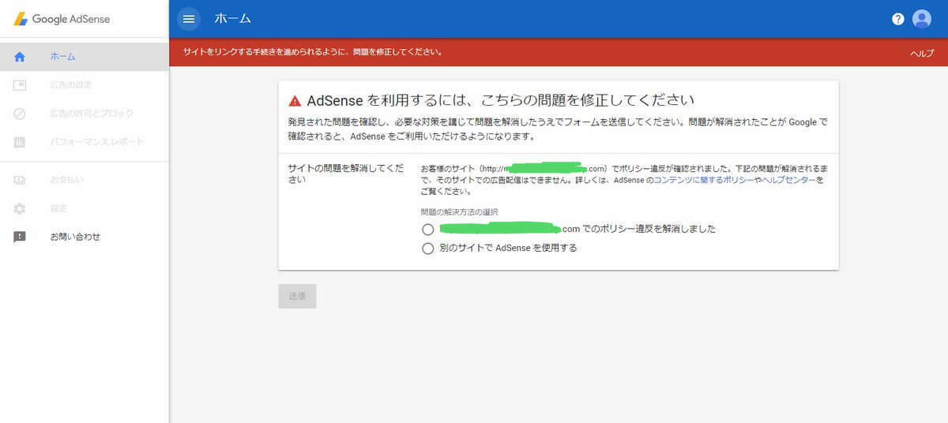Open the hamburger navigation menu
This screenshot has width=948, height=423.
[x=188, y=18]
